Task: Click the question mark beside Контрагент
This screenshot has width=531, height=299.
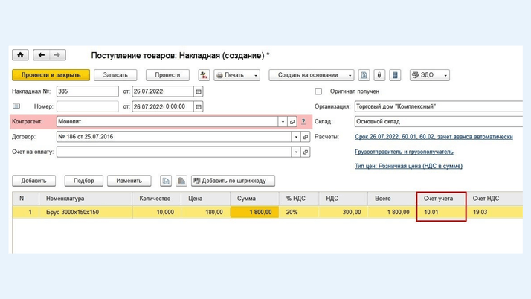Action: pos(303,121)
